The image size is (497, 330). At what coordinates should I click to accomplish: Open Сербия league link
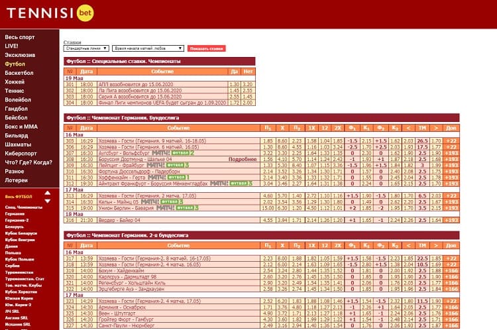(13, 266)
